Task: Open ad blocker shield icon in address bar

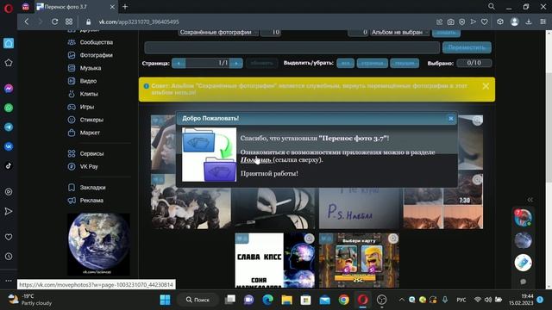Action: pyautogui.click(x=462, y=22)
